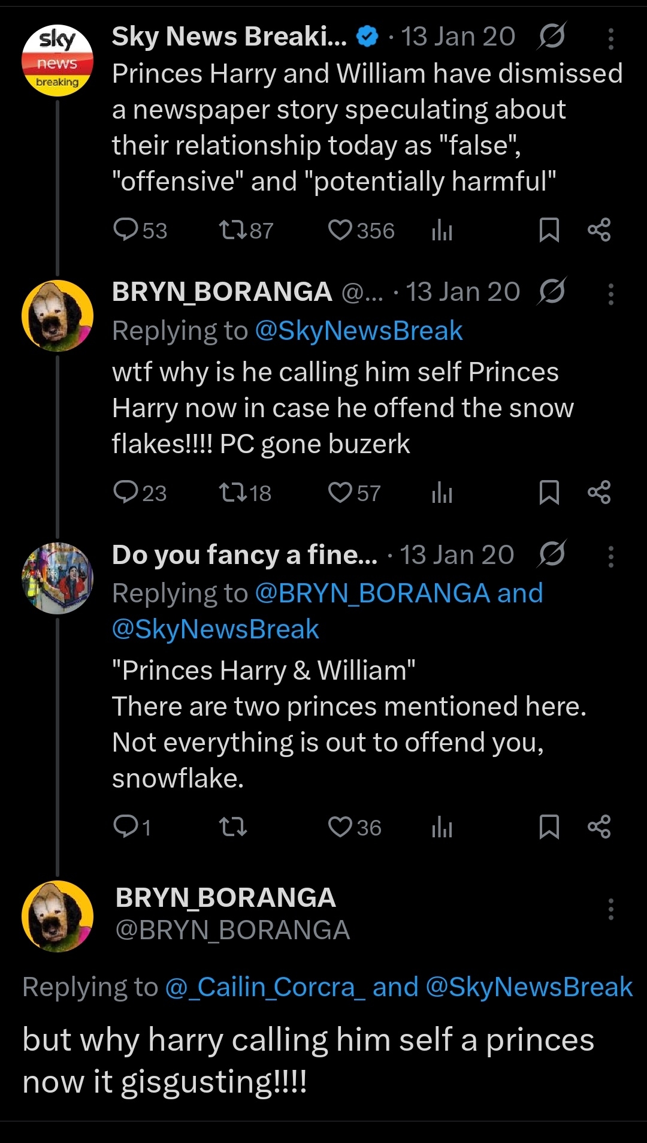The width and height of the screenshot is (647, 1143).
Task: Bookmark the "two princes mentioned" reply
Action: tap(549, 827)
